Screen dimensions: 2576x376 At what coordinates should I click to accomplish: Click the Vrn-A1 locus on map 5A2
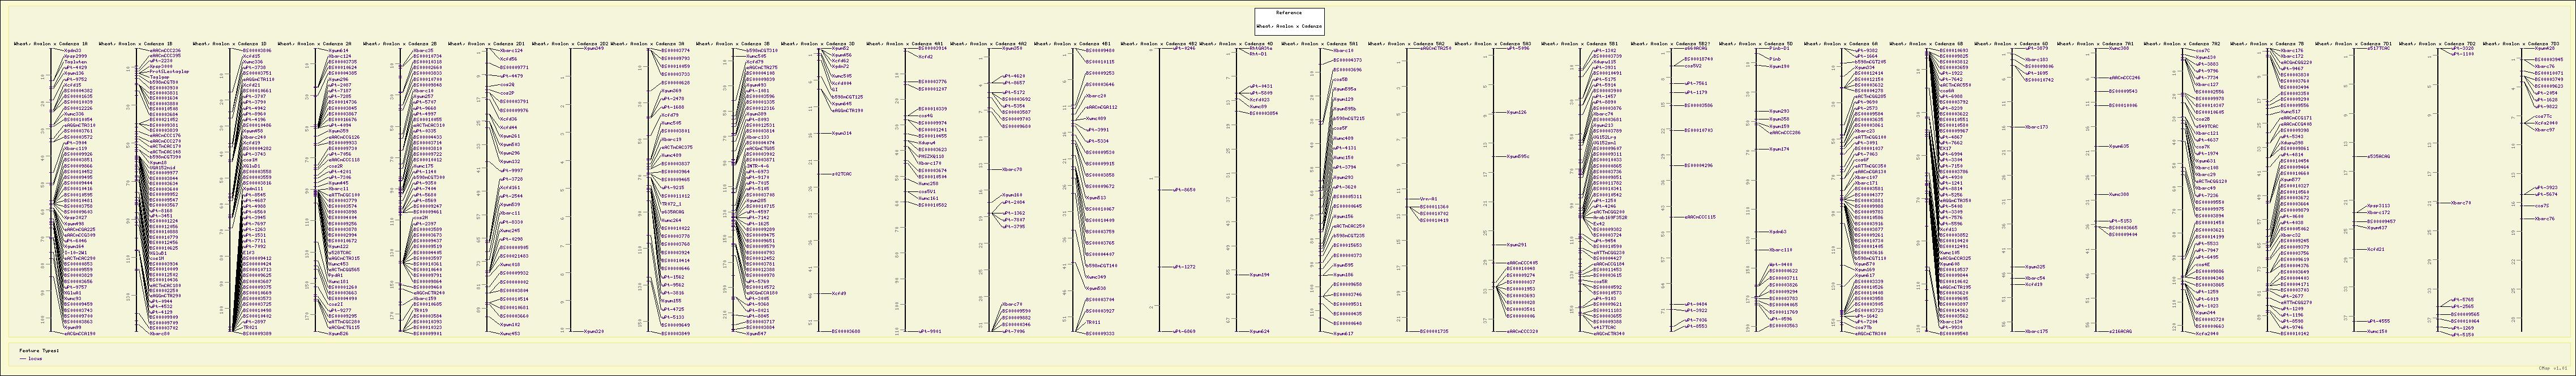[x=1428, y=199]
